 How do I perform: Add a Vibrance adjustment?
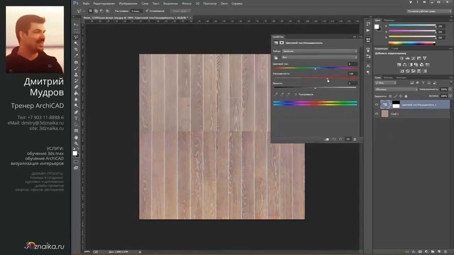coord(425,58)
